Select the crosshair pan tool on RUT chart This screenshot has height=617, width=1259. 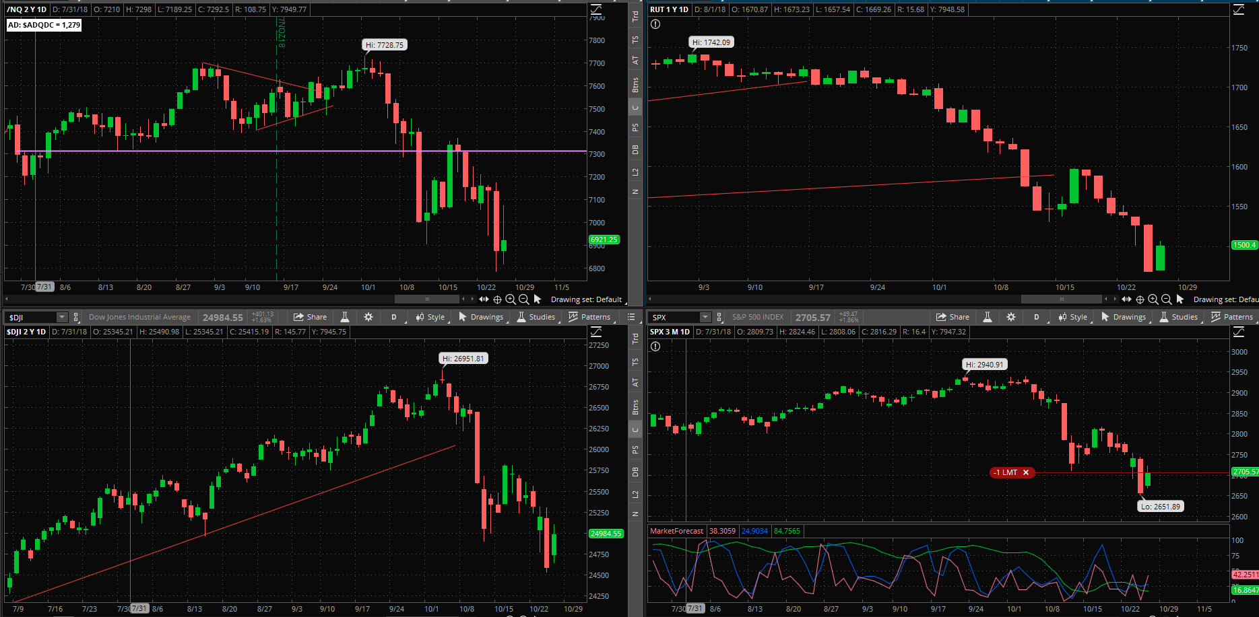pos(1140,299)
